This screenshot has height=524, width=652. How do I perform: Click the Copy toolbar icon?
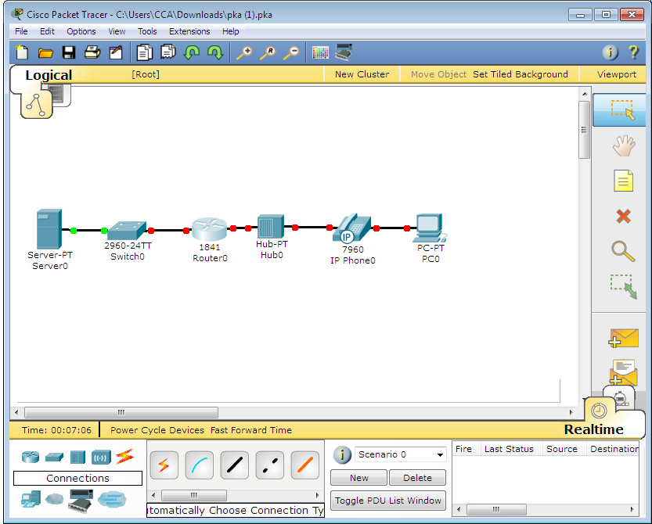pyautogui.click(x=144, y=52)
